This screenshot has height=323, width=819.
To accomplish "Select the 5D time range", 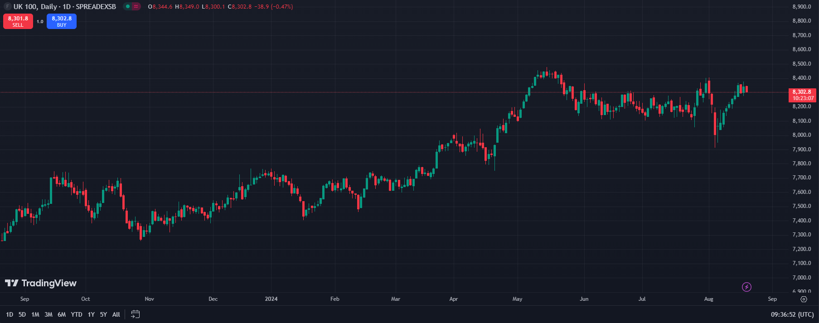I will (22, 314).
